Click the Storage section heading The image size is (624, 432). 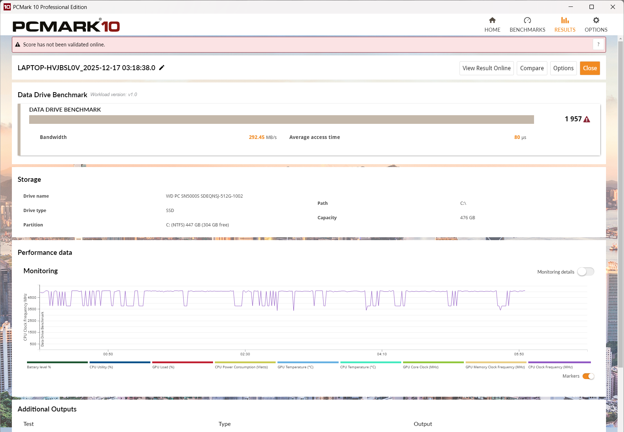pyautogui.click(x=29, y=179)
